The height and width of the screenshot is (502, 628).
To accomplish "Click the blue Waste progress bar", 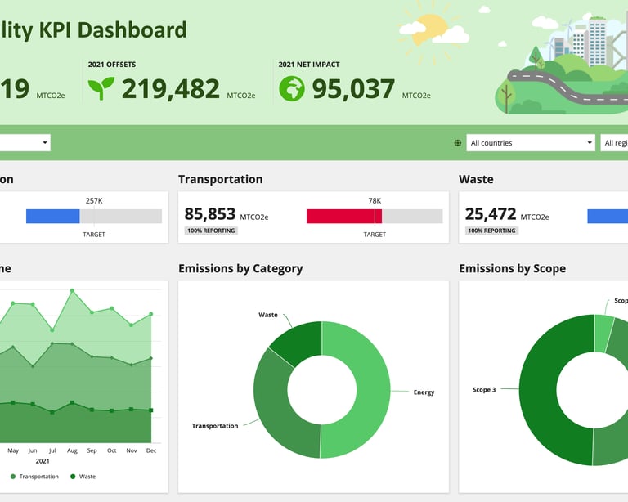I will [x=608, y=216].
